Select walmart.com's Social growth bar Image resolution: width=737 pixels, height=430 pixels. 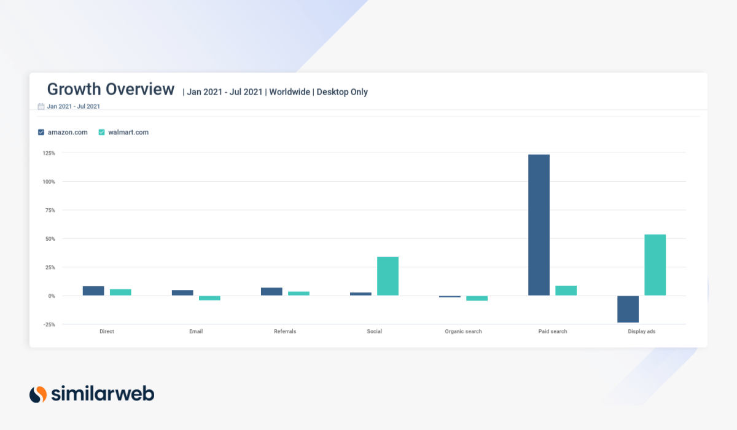point(388,276)
